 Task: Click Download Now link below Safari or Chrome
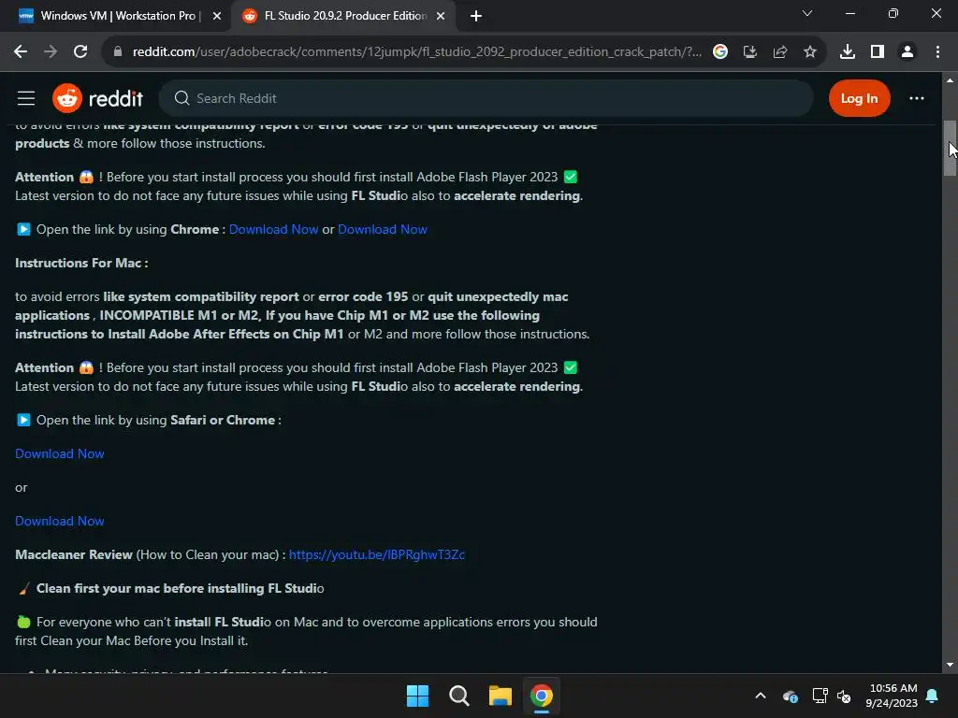coord(60,453)
